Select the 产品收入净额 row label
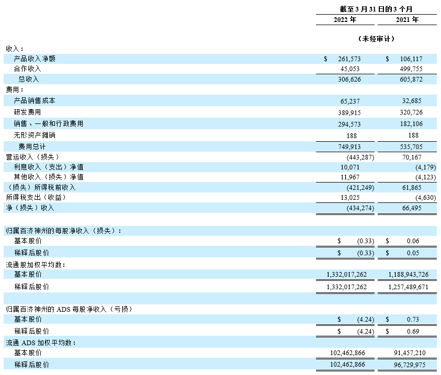This screenshot has height=375, width=441. [34, 59]
